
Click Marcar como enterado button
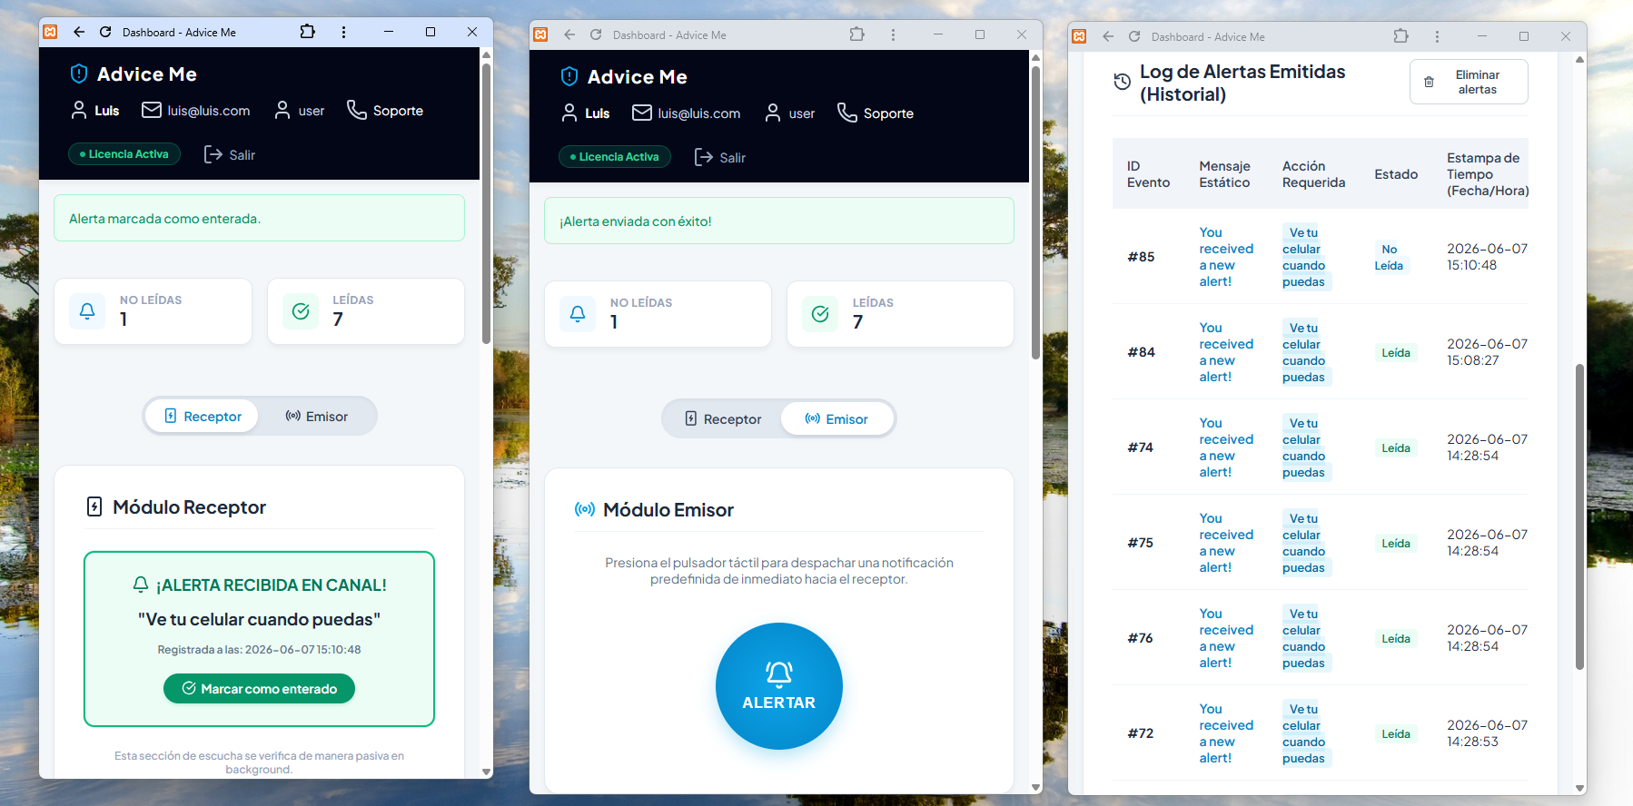pos(259,689)
